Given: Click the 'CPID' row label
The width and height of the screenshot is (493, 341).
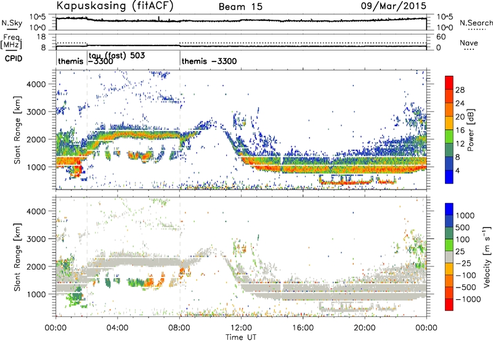Looking at the screenshot, I should click(14, 58).
